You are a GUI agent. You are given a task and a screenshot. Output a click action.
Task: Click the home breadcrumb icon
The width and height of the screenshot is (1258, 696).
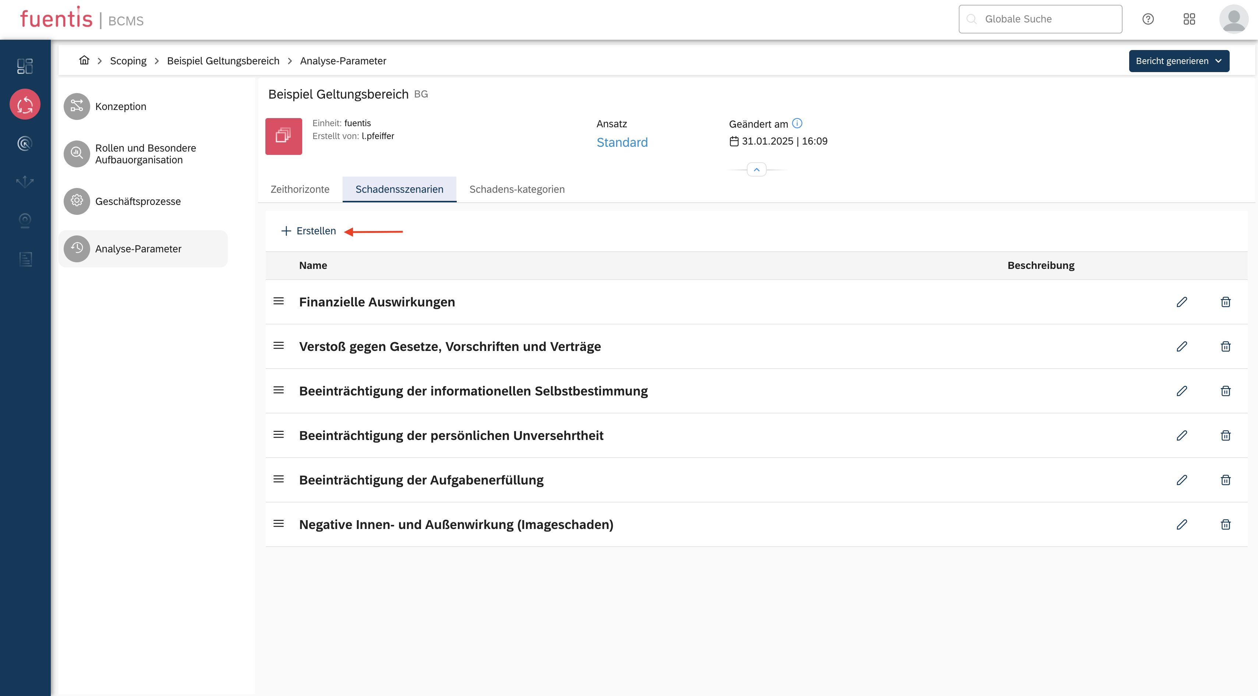pyautogui.click(x=84, y=60)
